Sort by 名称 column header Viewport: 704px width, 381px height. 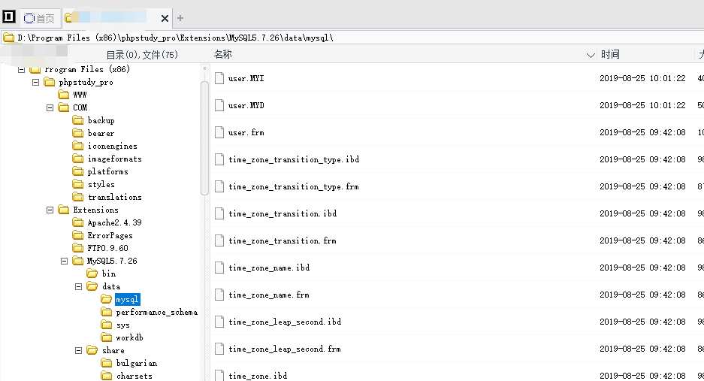[x=222, y=54]
